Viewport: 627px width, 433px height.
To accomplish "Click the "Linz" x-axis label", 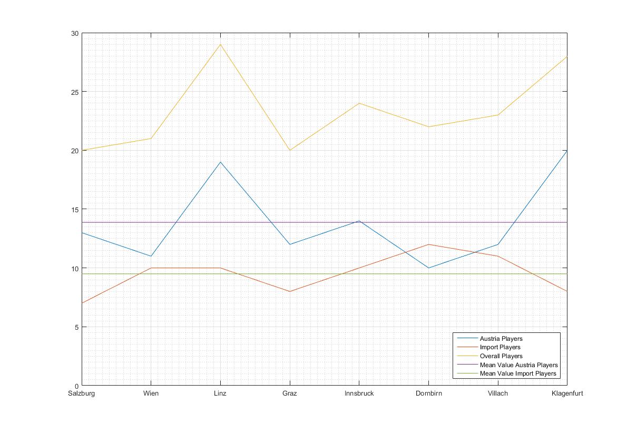I will (220, 393).
